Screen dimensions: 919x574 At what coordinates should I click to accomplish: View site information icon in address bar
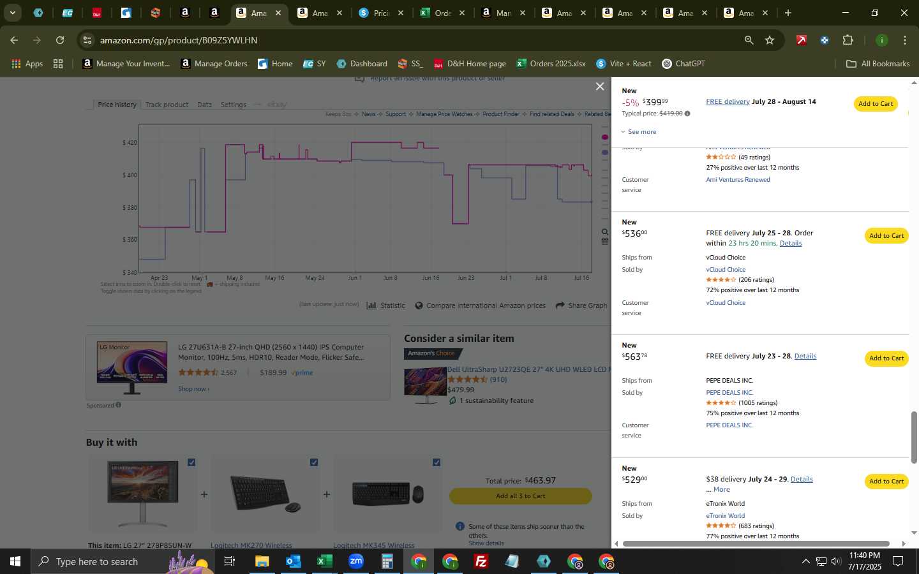[x=87, y=40]
